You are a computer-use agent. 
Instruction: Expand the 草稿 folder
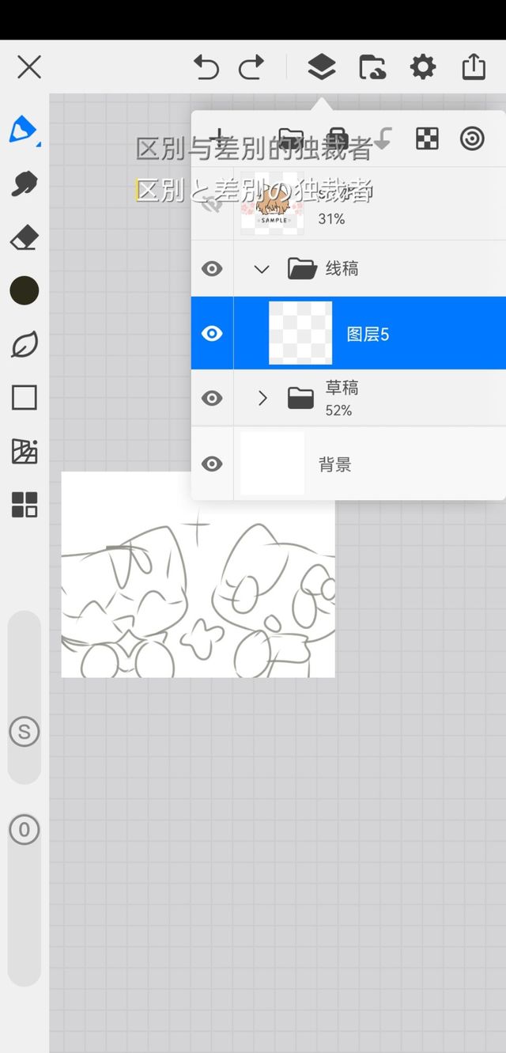pyautogui.click(x=262, y=398)
